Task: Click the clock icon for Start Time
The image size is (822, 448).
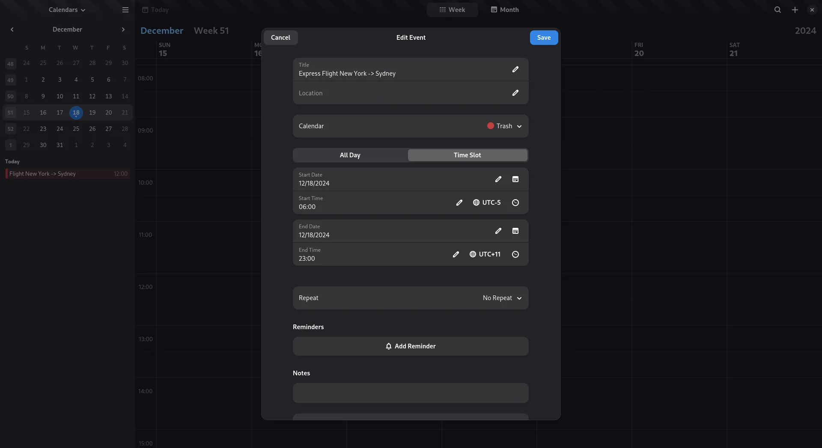Action: click(515, 203)
